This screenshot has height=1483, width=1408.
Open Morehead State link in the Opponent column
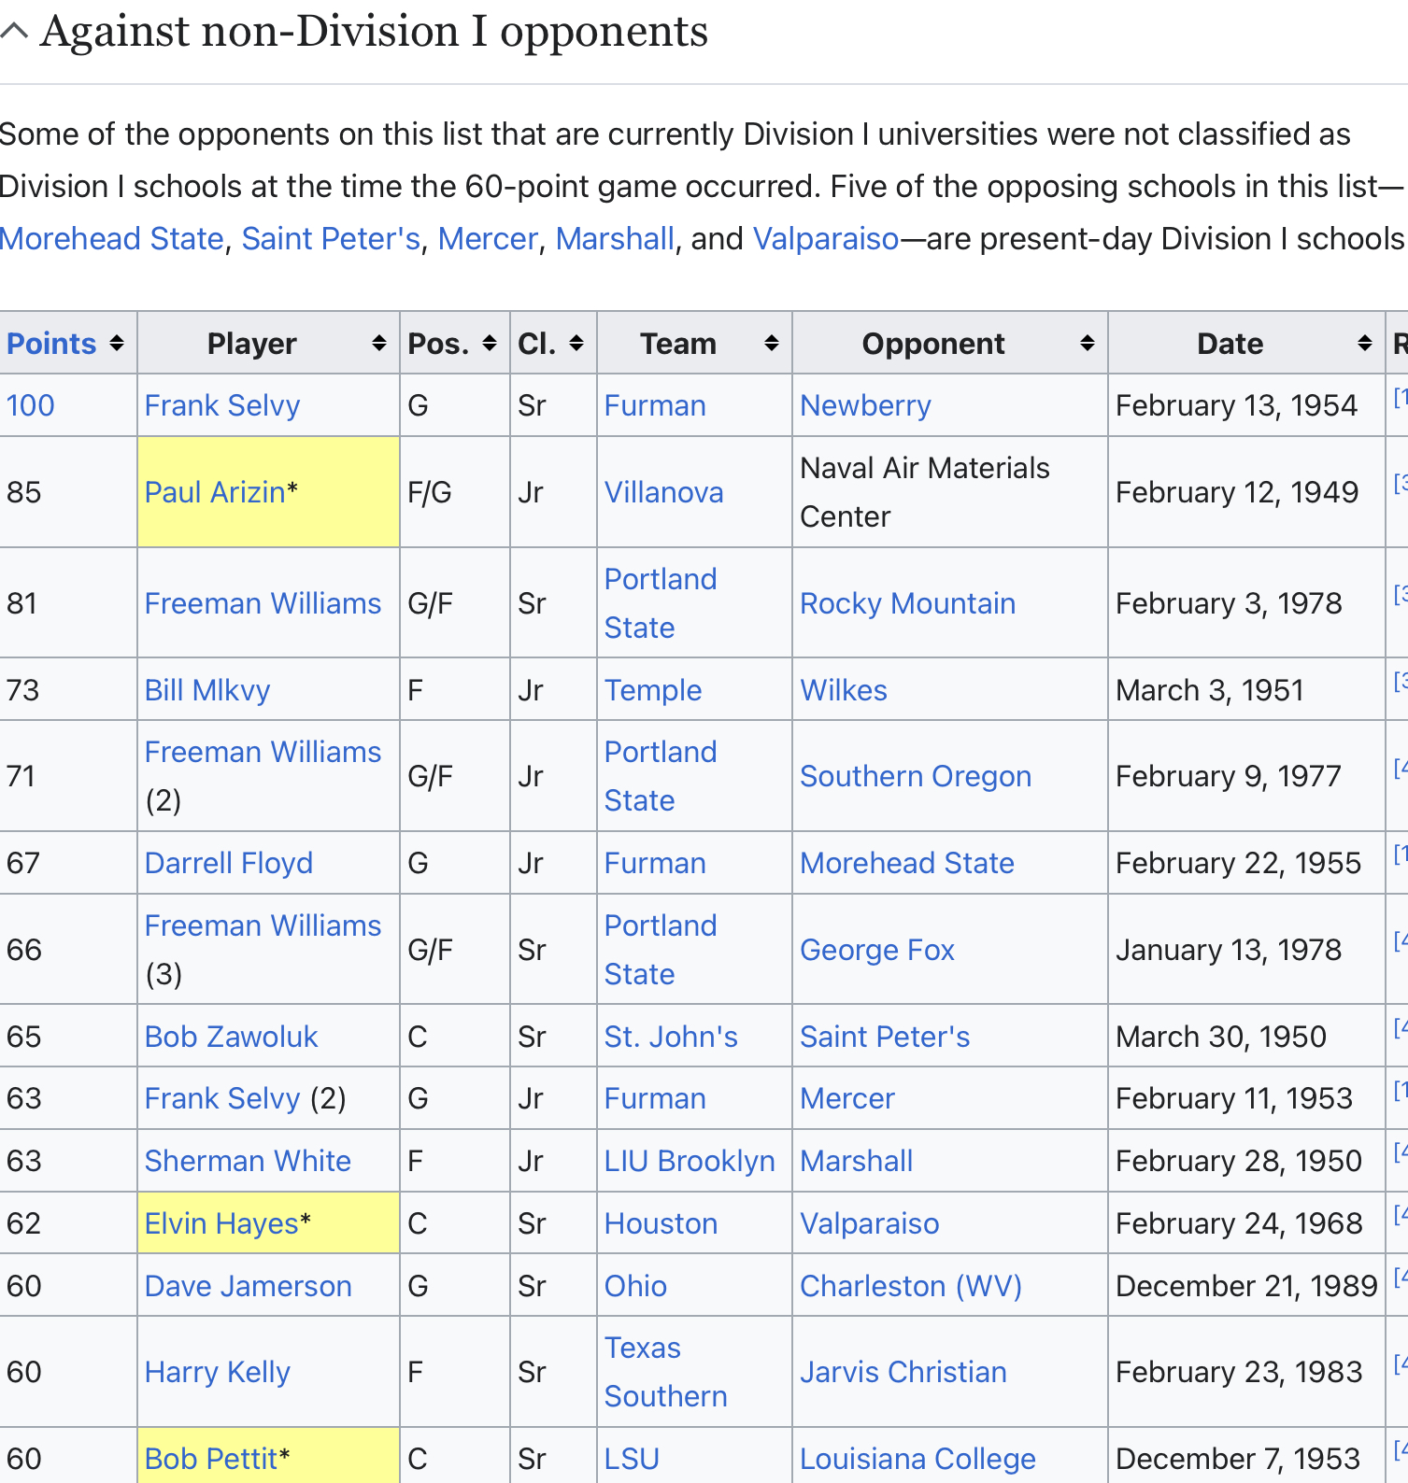tap(907, 863)
